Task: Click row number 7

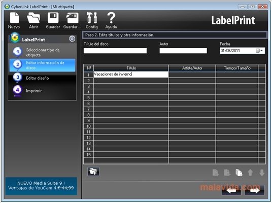Action: 89,109
